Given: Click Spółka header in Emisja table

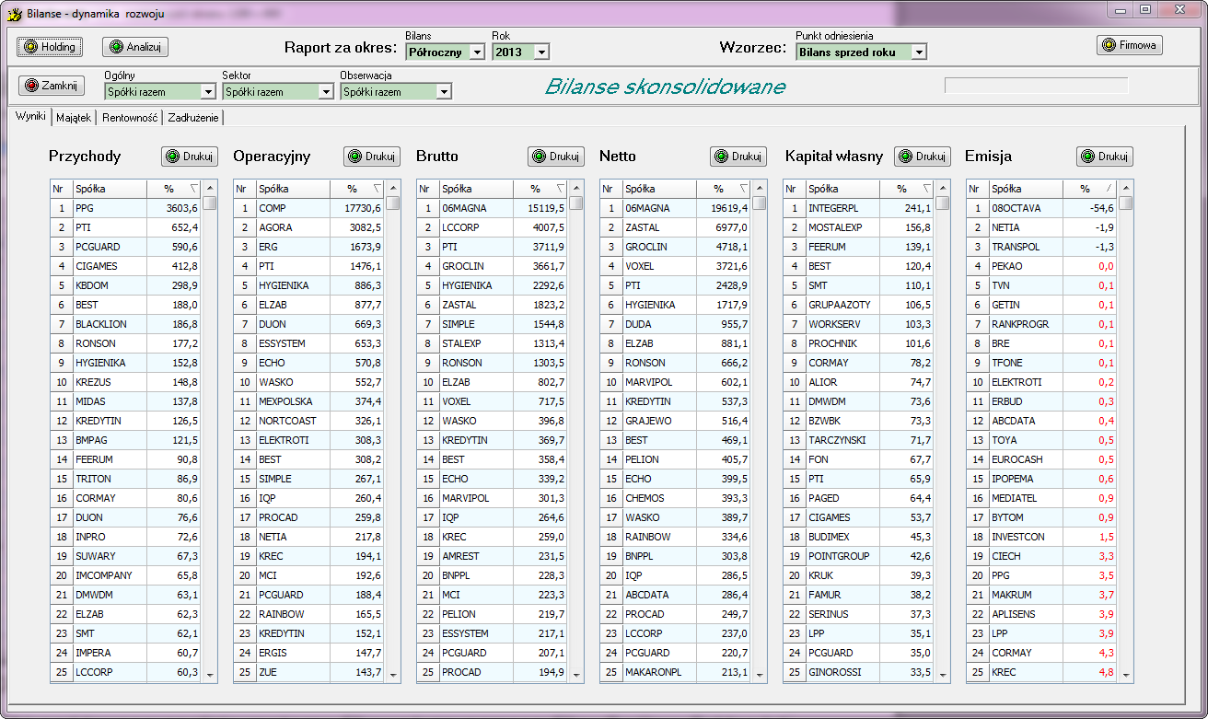Looking at the screenshot, I should 1026,189.
